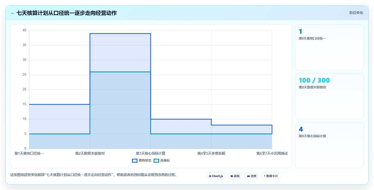Click the y-axis value 25

[x=24, y=75]
